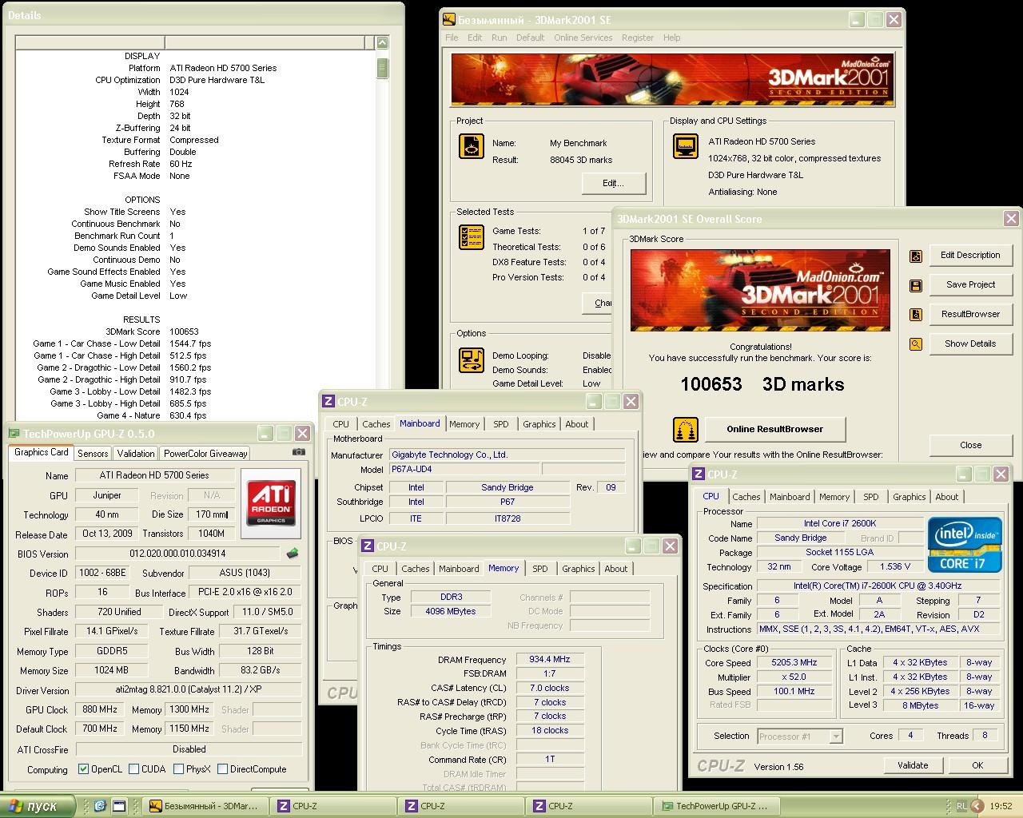Click the Core Speed value 5205.3 MHz

click(x=794, y=662)
